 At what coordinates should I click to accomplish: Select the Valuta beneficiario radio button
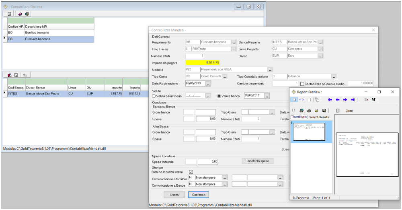coord(154,96)
